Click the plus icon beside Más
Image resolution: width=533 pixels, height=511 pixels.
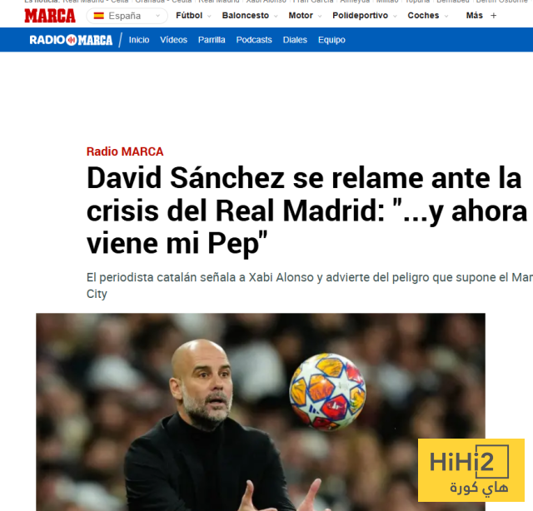point(494,16)
